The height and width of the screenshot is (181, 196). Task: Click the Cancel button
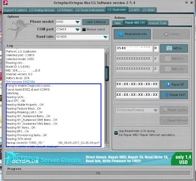coord(171,34)
